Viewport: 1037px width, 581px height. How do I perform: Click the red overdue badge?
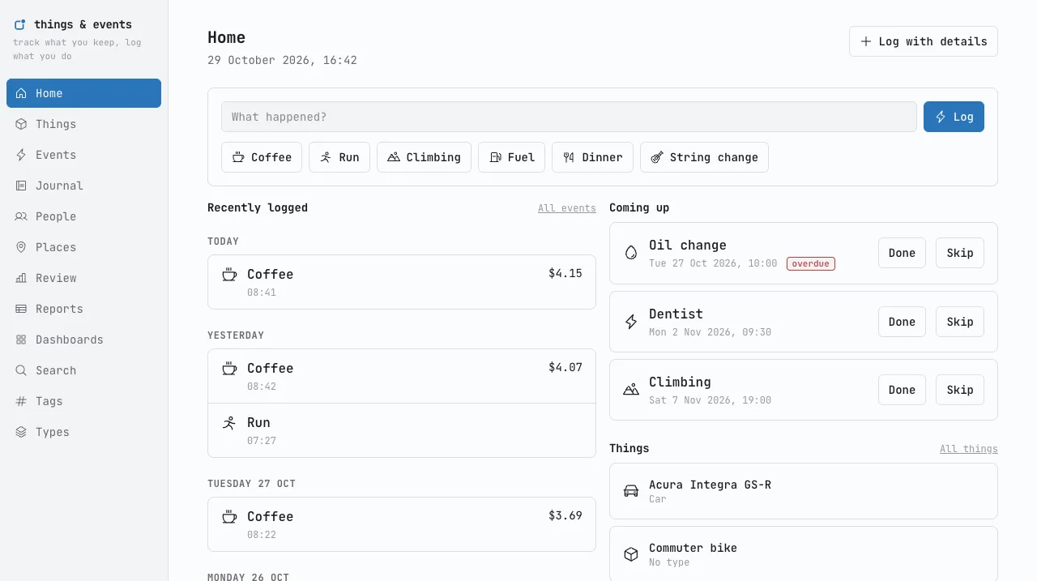(x=811, y=263)
